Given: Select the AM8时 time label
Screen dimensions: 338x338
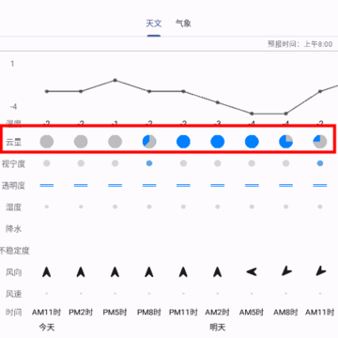Looking at the screenshot, I should coord(285,313).
